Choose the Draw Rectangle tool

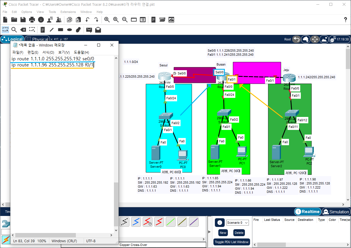click(61, 29)
